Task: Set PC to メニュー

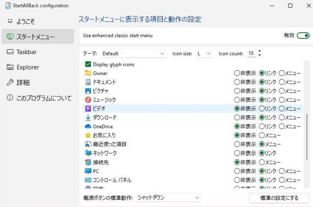Action: [282, 171]
